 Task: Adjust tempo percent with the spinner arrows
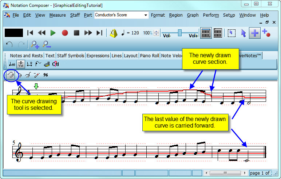156,33
